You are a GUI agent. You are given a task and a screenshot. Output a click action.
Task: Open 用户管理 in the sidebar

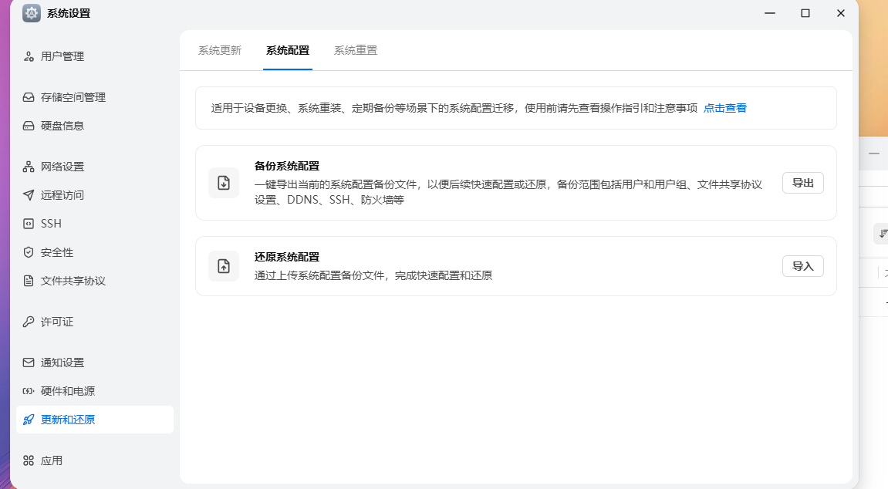[x=95, y=56]
